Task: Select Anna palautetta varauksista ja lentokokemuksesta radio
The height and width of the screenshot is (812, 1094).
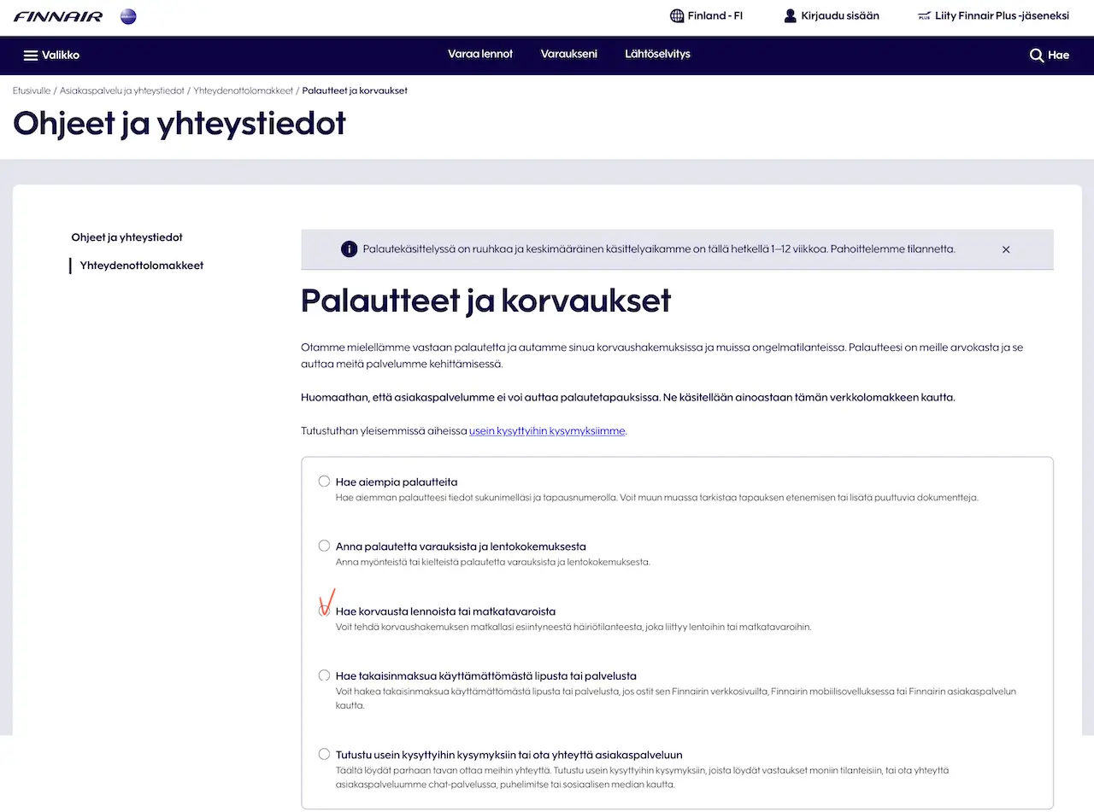Action: coord(324,546)
